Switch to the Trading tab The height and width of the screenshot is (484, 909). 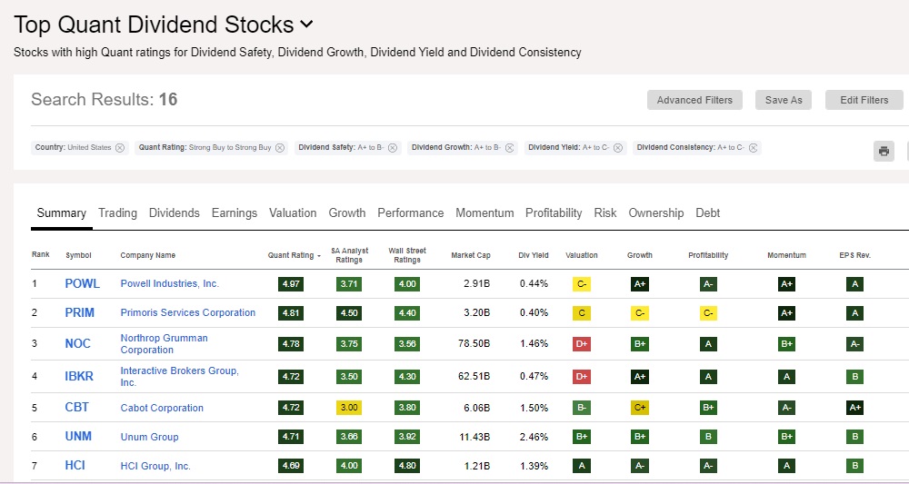(117, 213)
